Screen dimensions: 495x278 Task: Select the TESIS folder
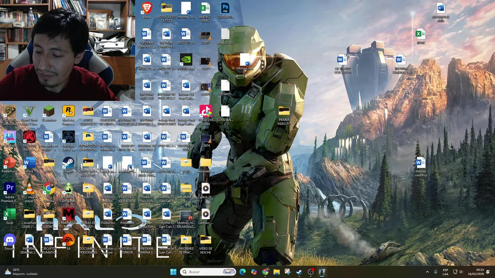click(186, 165)
